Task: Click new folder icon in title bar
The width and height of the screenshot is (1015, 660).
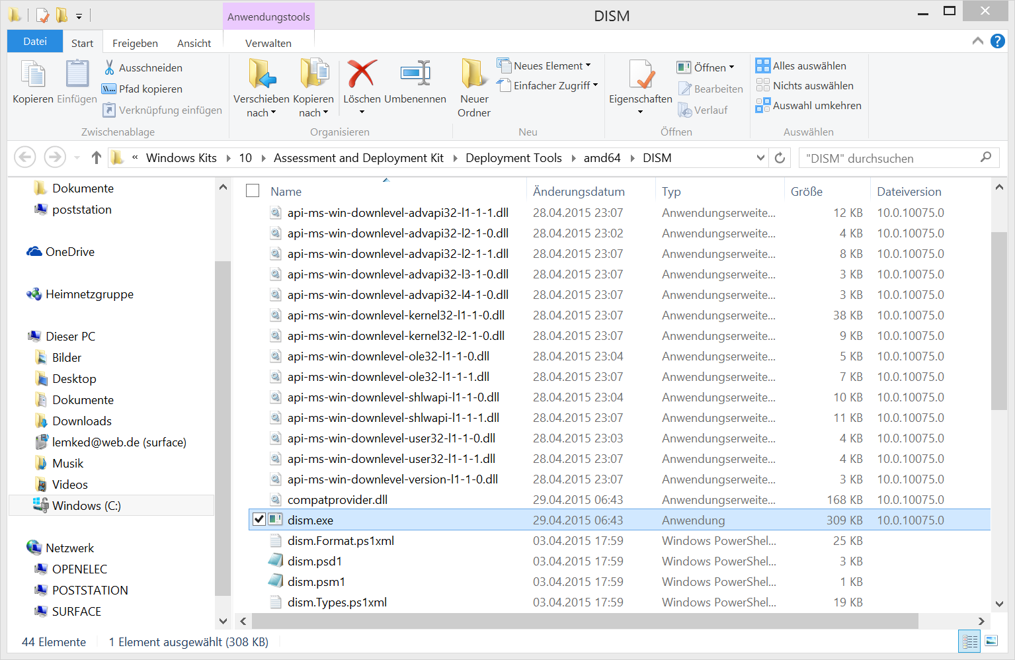Action: pyautogui.click(x=61, y=15)
